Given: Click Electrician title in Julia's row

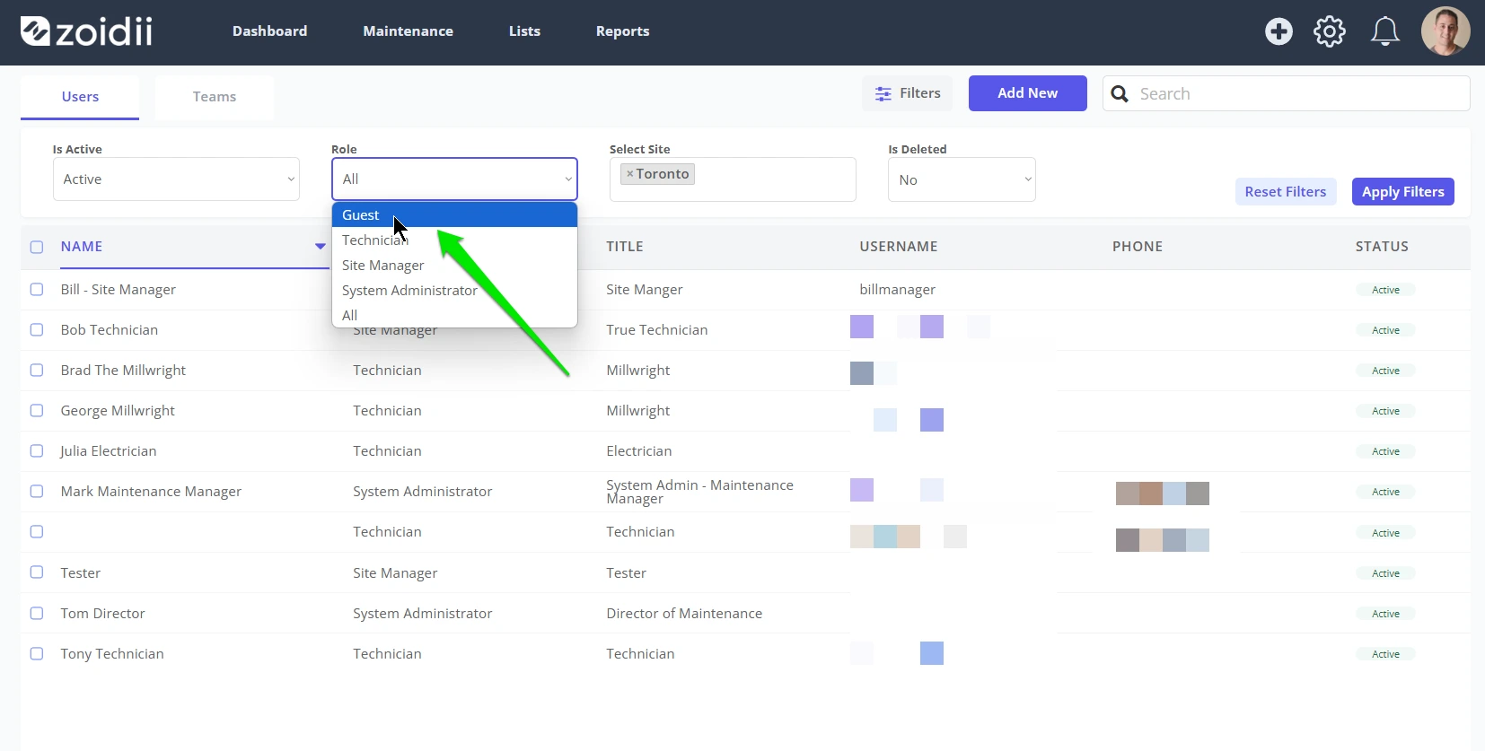Looking at the screenshot, I should (x=638, y=451).
